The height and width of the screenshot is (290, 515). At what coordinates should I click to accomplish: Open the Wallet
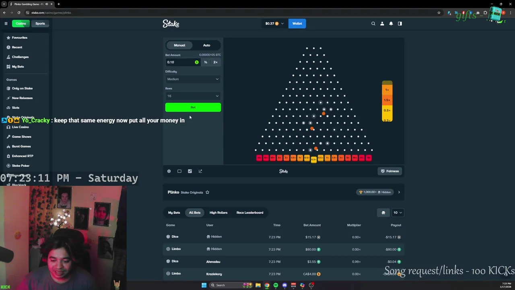(297, 23)
